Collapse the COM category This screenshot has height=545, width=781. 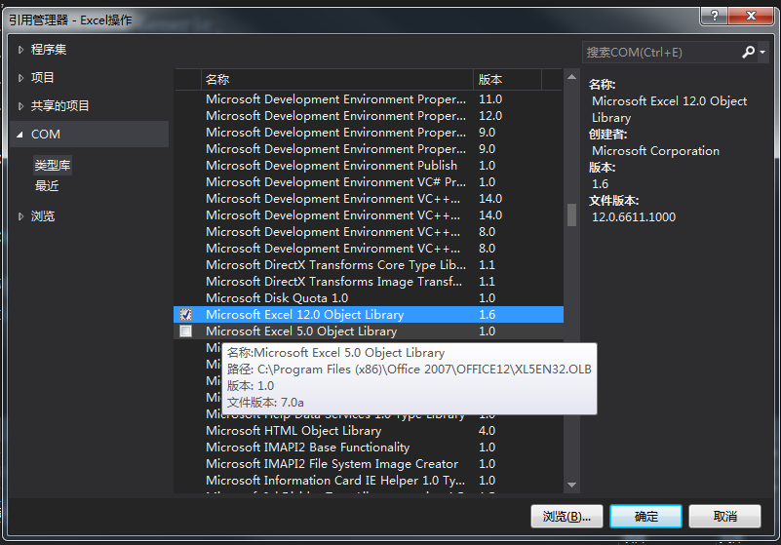click(x=20, y=134)
